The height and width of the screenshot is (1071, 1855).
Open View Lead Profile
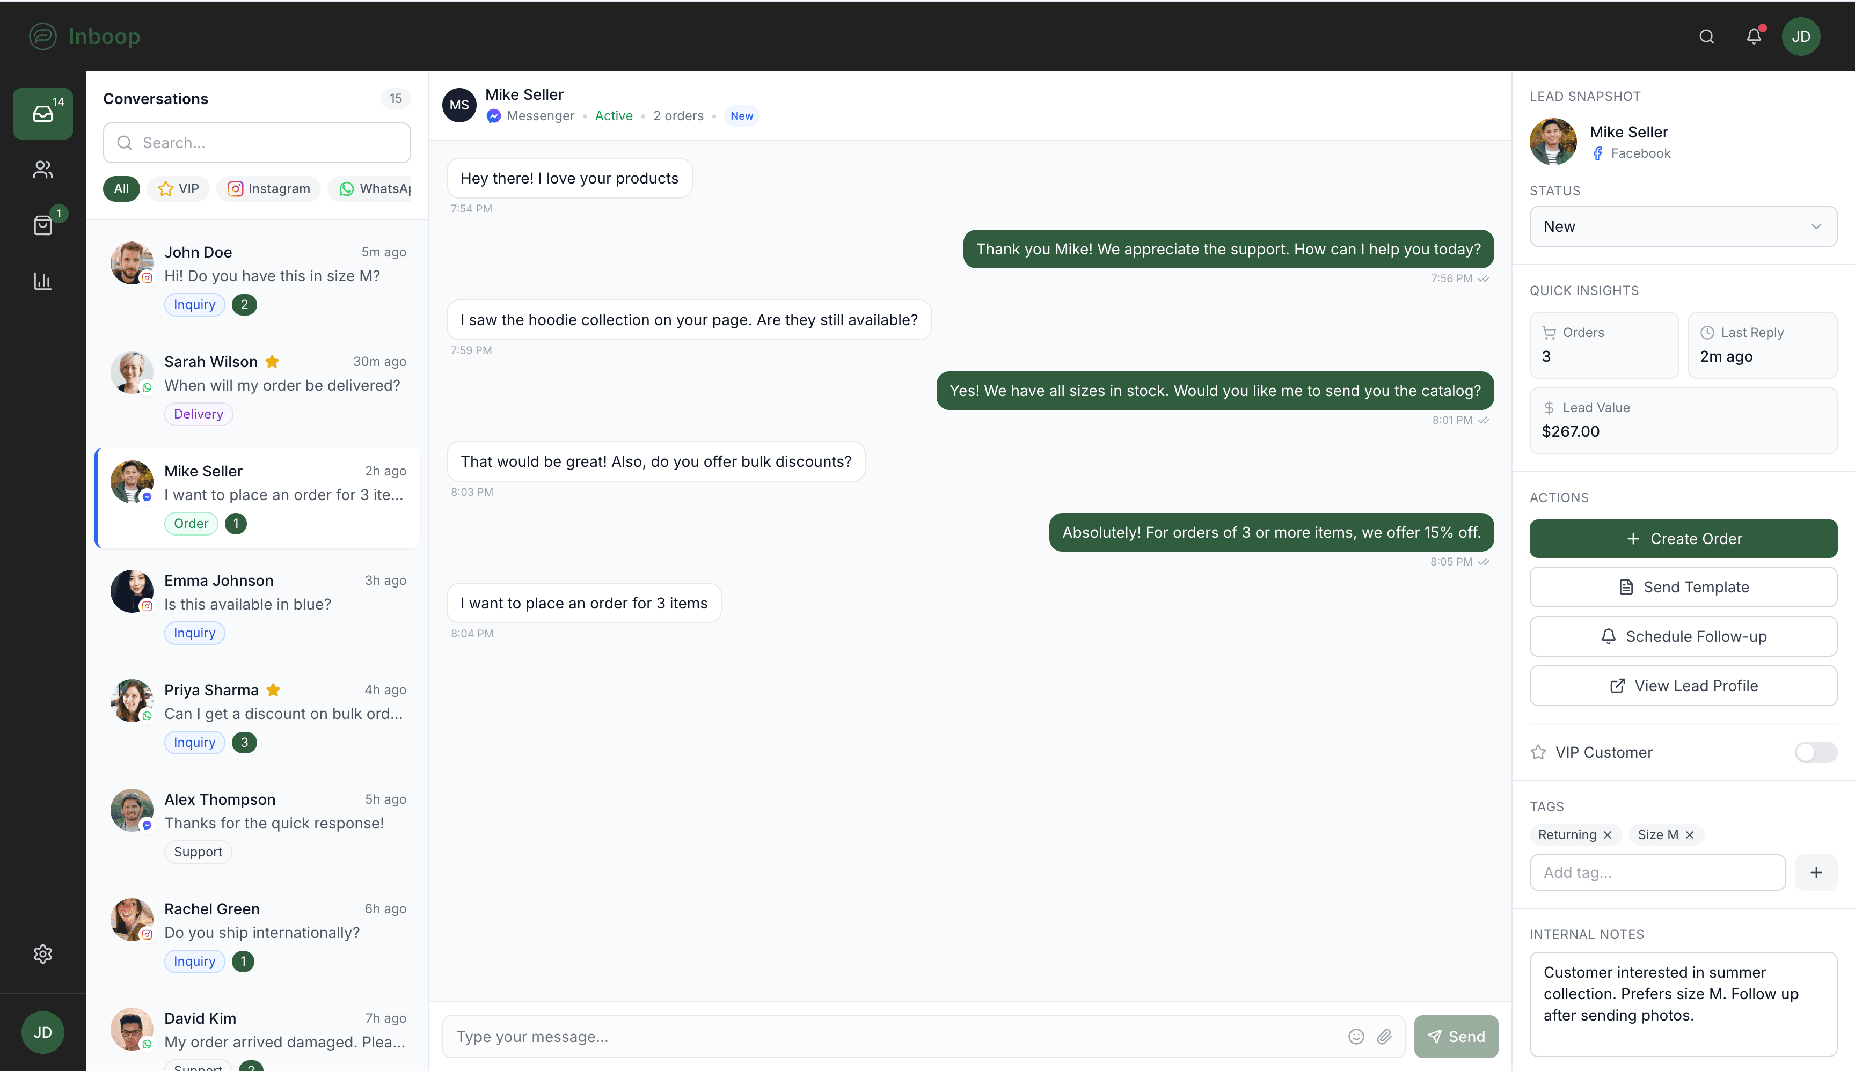[1683, 685]
